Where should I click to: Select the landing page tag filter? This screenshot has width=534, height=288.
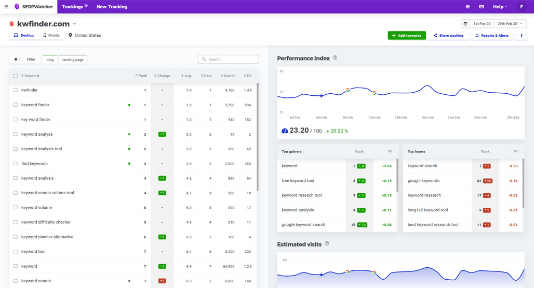point(73,60)
